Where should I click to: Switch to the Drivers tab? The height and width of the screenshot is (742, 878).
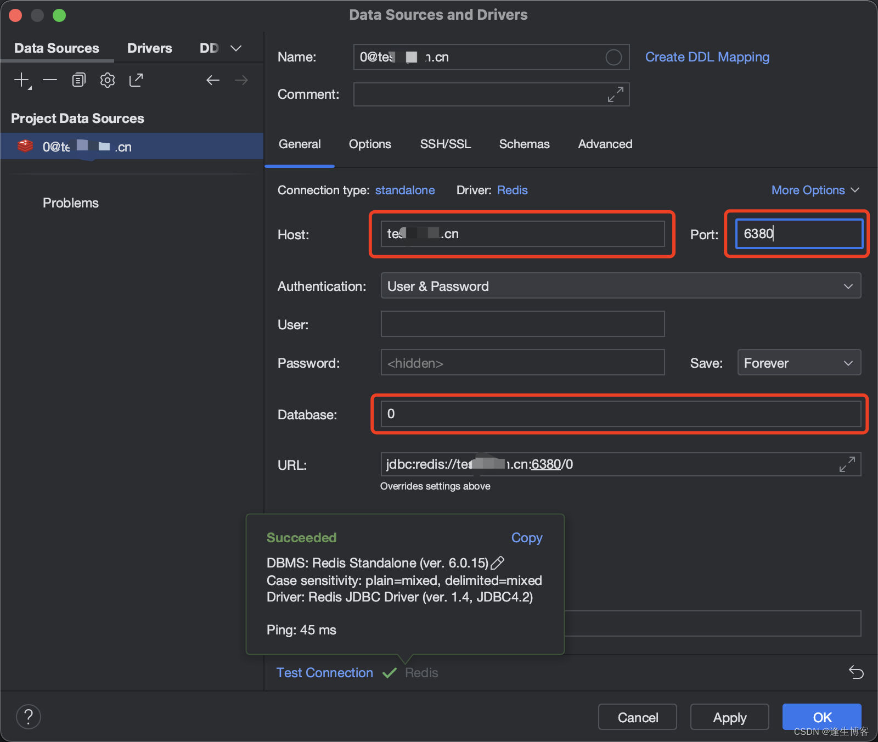[x=150, y=48]
